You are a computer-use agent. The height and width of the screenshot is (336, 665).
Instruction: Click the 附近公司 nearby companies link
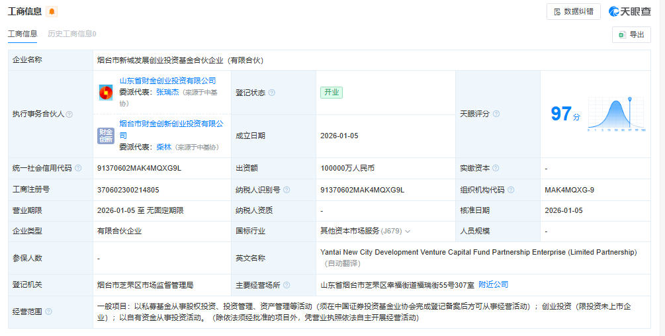pos(493,284)
